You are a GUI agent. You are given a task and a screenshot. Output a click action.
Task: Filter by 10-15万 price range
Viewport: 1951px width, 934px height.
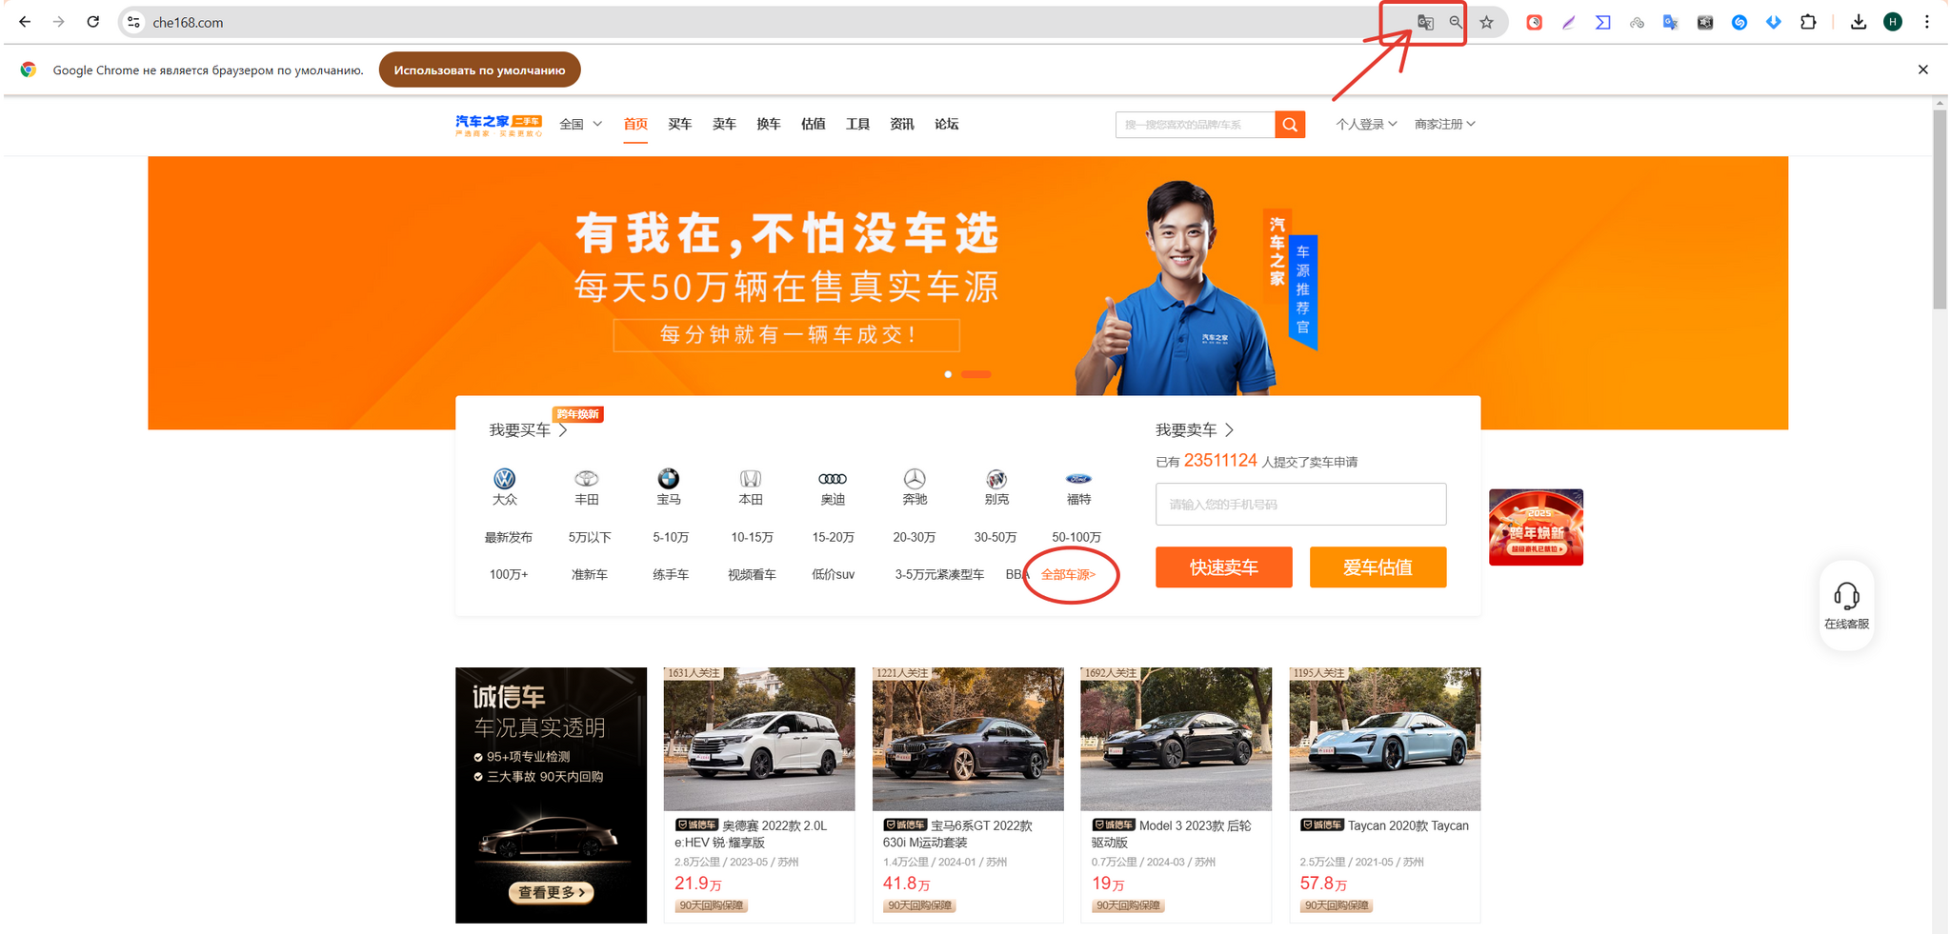click(752, 537)
